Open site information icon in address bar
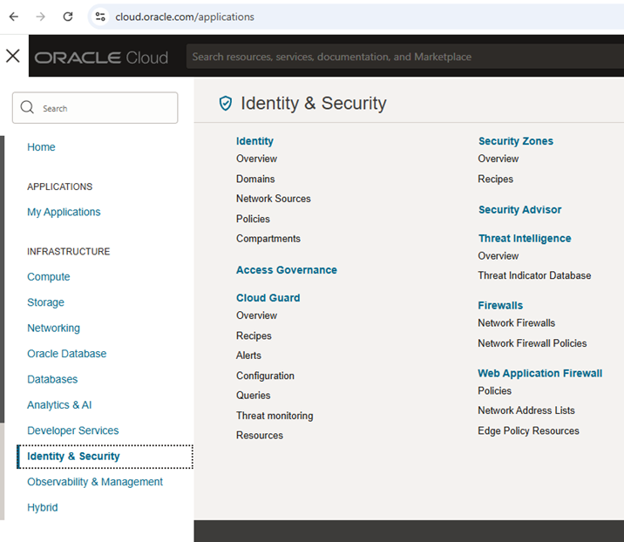Image resolution: width=624 pixels, height=542 pixels. (x=100, y=17)
